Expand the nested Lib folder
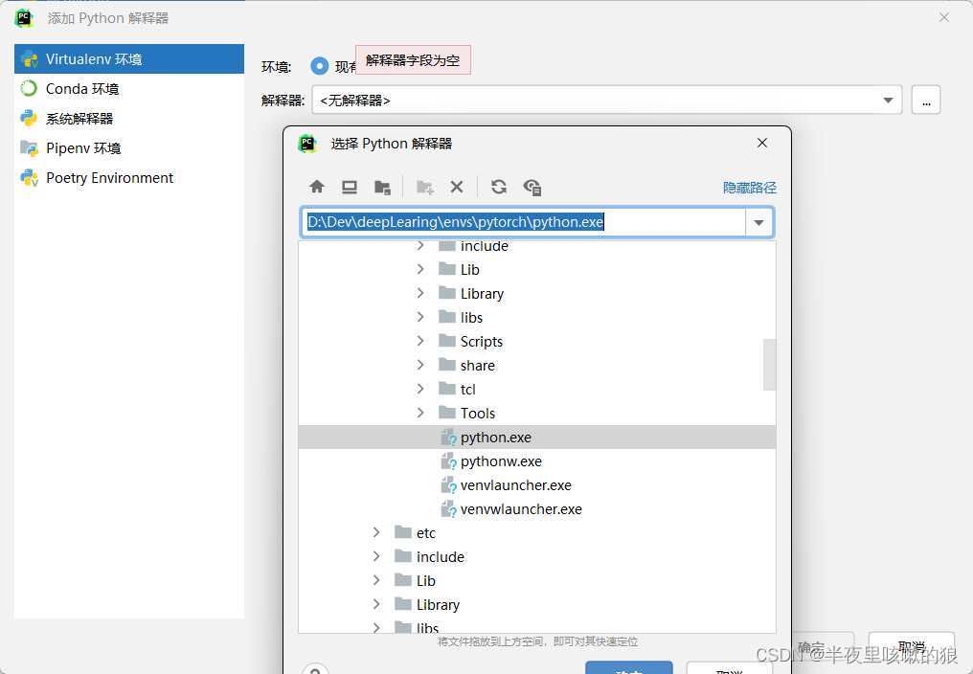Image resolution: width=973 pixels, height=674 pixels. click(420, 269)
